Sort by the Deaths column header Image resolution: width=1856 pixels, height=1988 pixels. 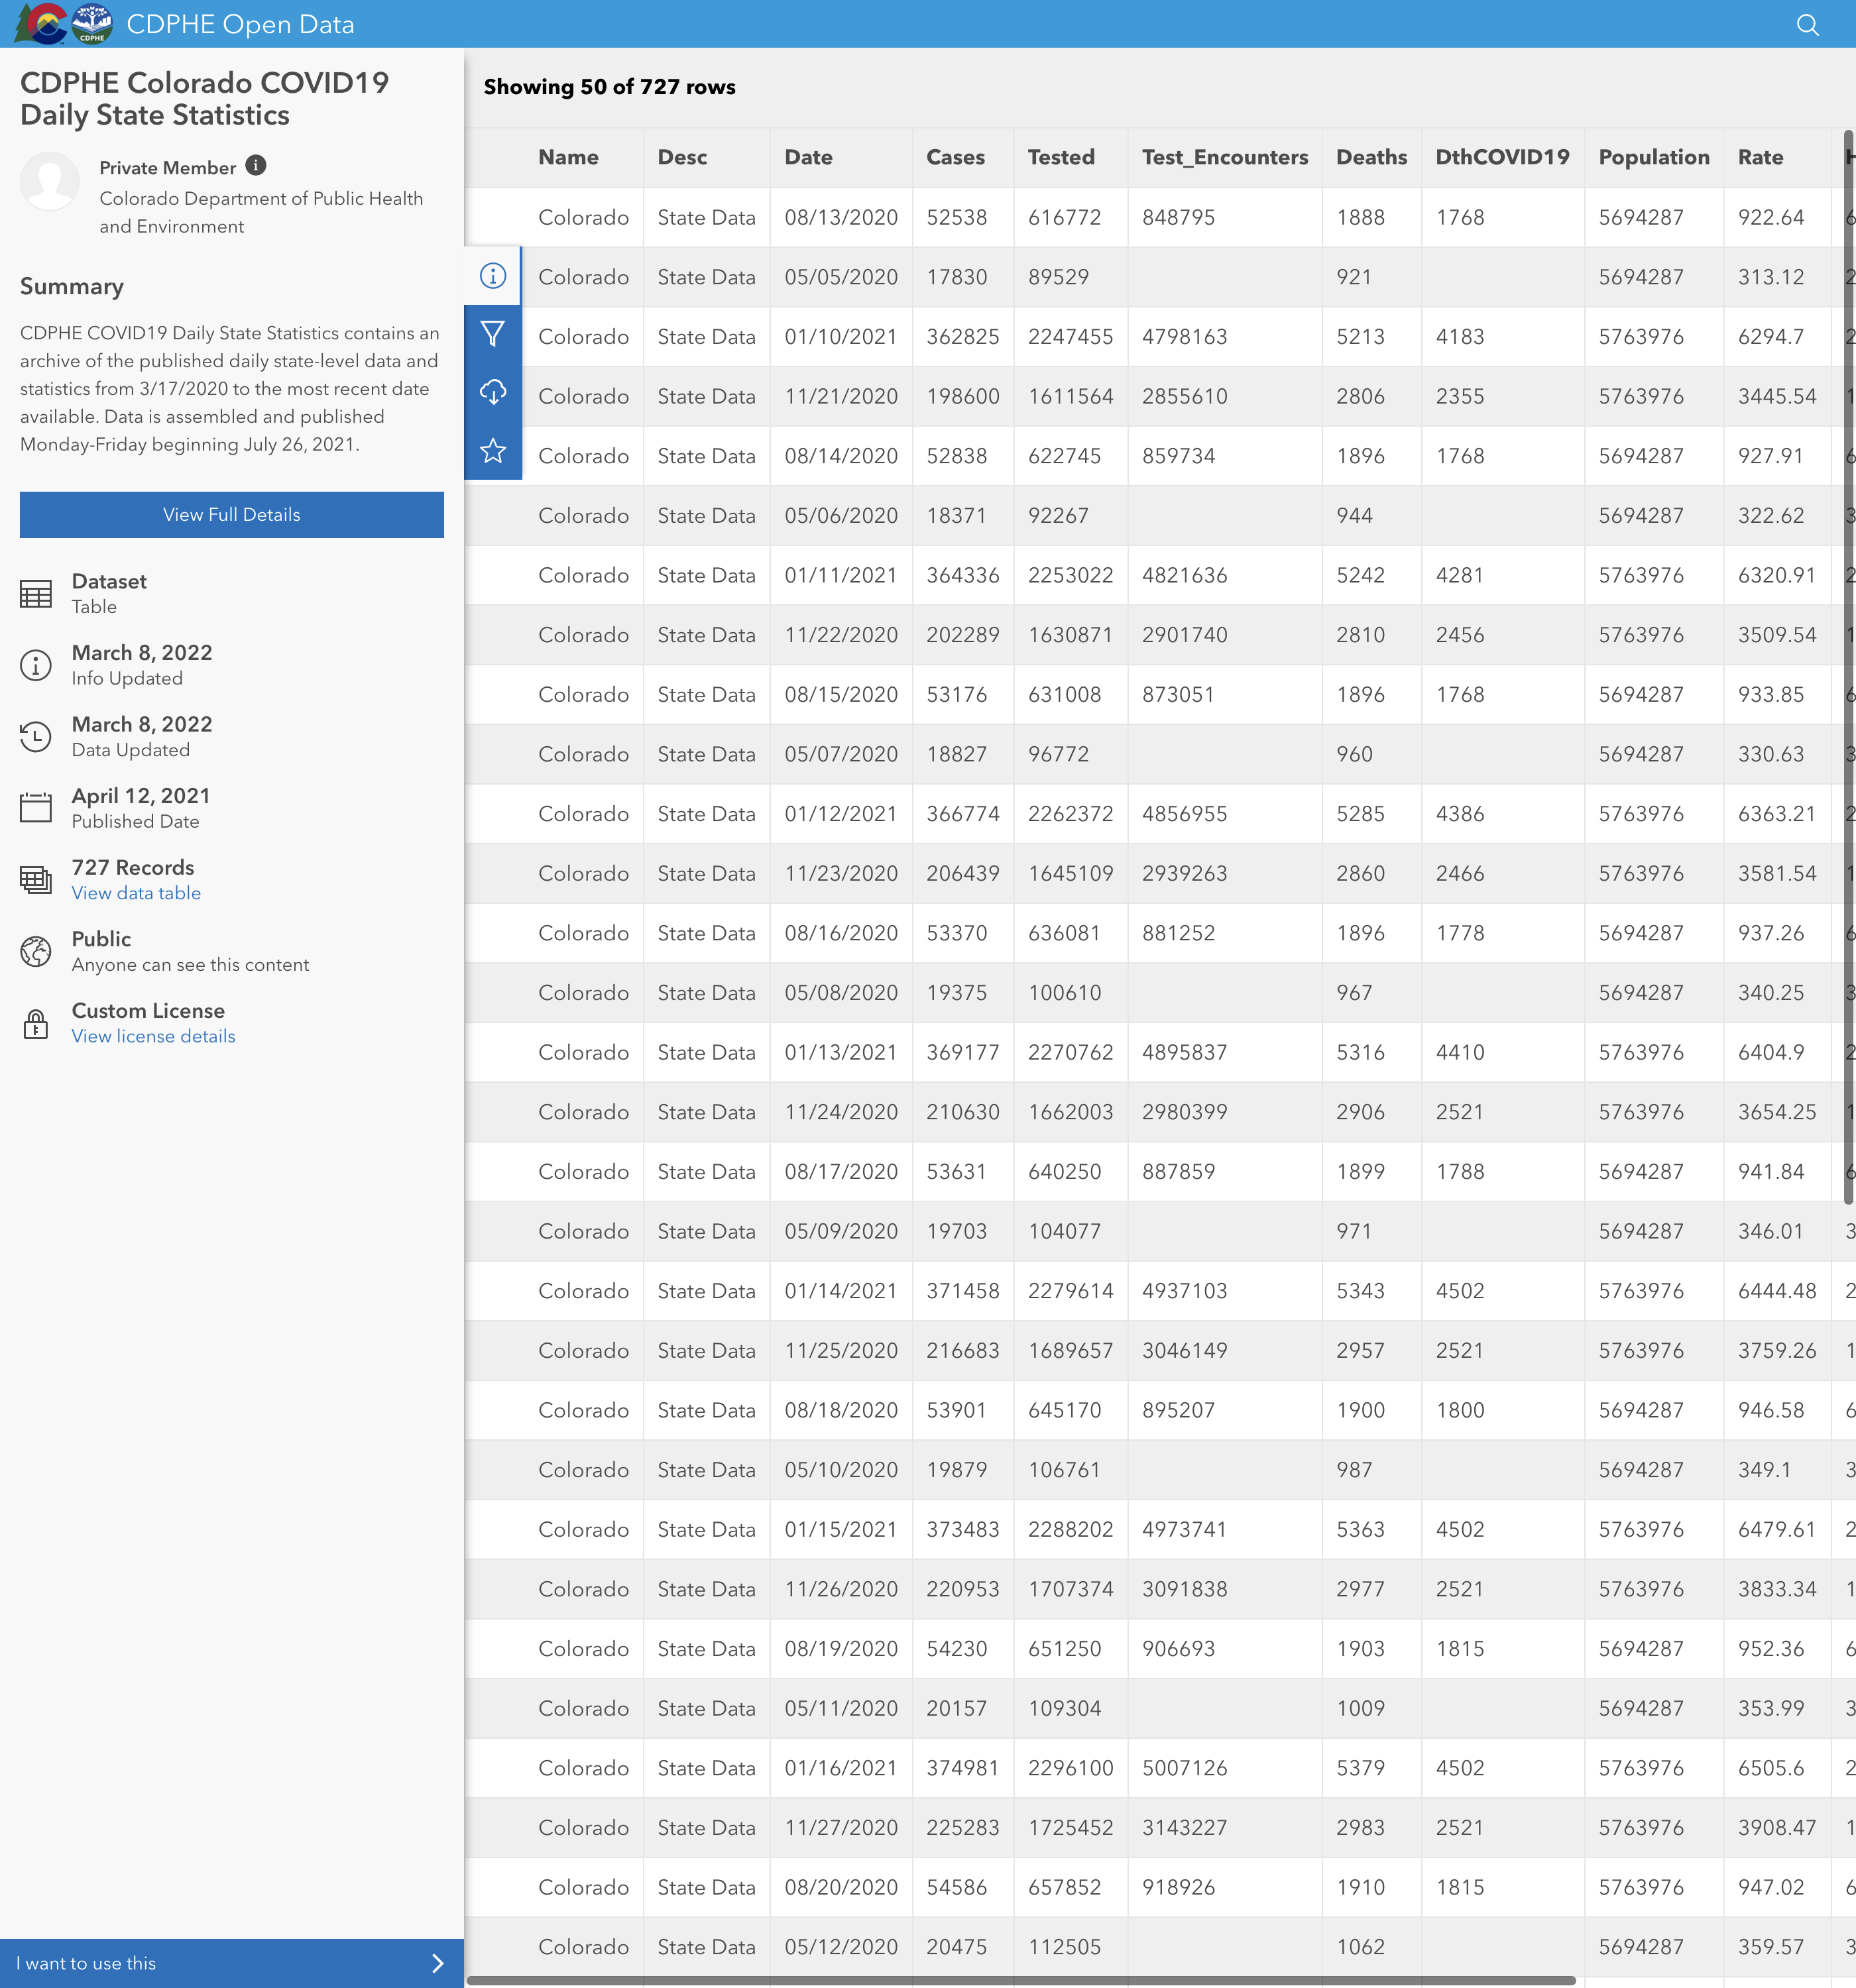pos(1371,157)
